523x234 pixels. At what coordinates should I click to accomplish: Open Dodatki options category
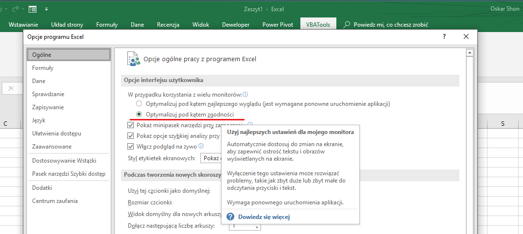click(69, 188)
